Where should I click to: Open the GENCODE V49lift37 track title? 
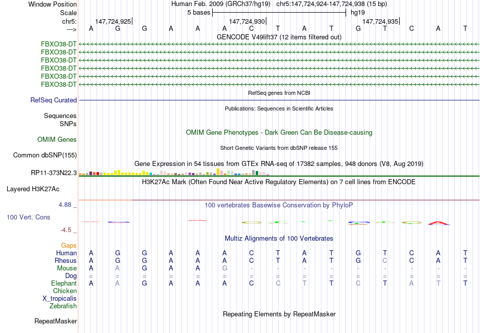click(279, 37)
